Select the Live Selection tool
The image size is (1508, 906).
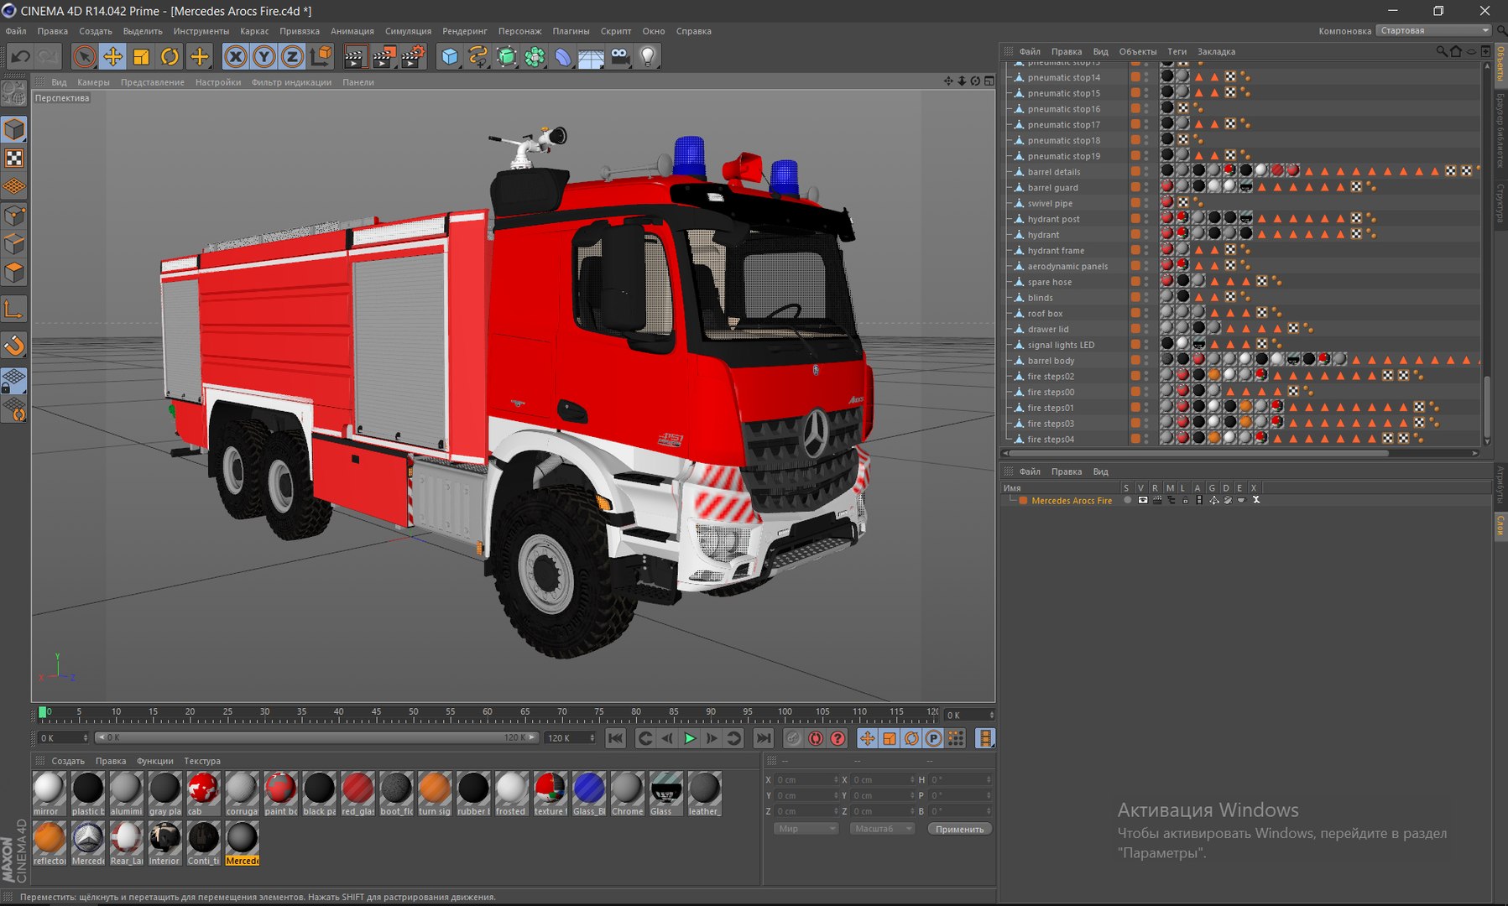tap(84, 56)
